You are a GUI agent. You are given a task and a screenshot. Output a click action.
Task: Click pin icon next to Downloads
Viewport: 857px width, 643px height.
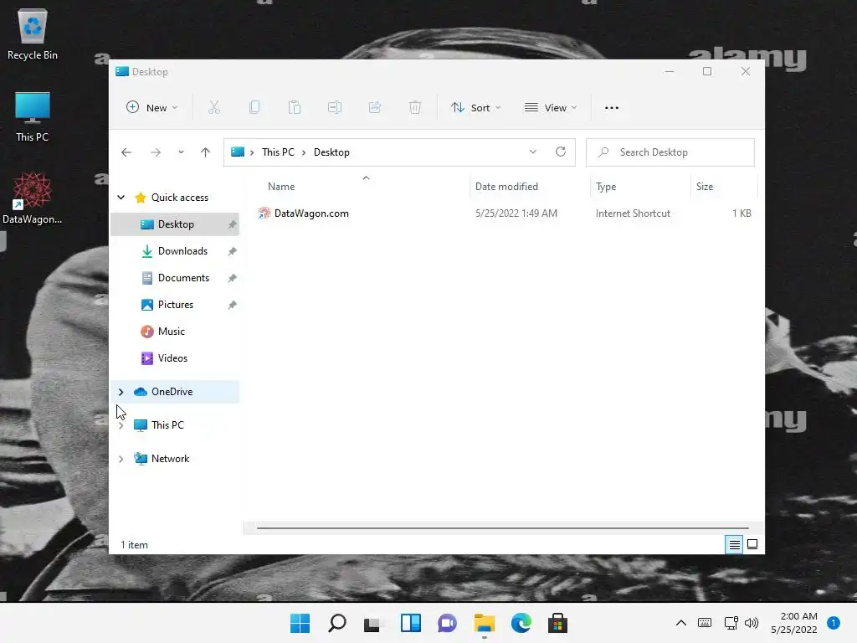(233, 251)
